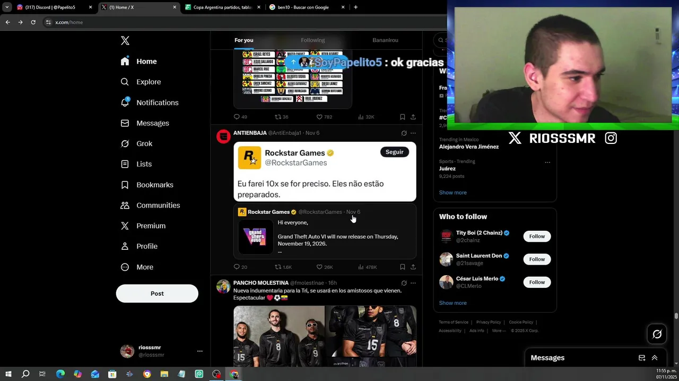Open the Rockstar Games screenshot image in post
The width and height of the screenshot is (679, 381).
click(325, 173)
